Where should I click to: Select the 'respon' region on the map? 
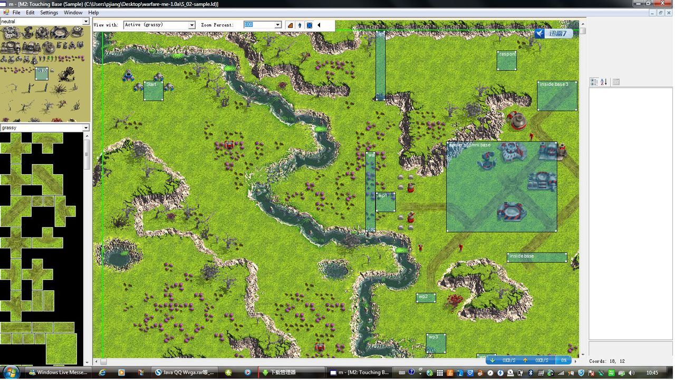(x=507, y=61)
